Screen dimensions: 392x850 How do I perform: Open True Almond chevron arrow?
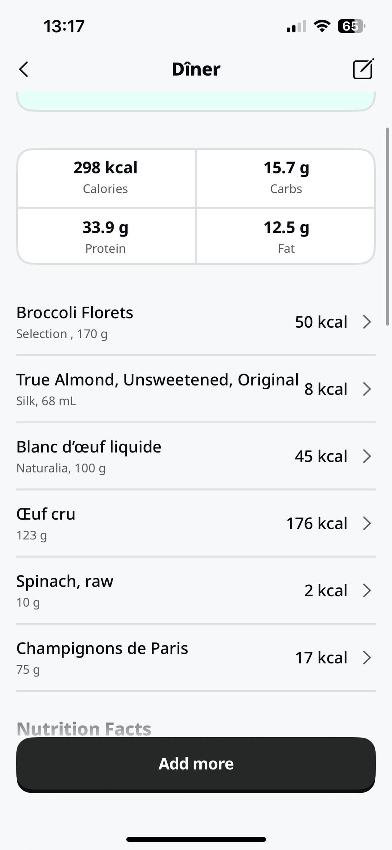pyautogui.click(x=367, y=389)
